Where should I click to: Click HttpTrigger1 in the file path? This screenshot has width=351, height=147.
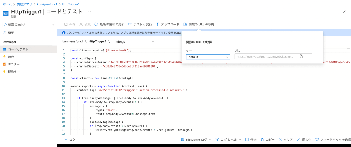(x=97, y=41)
